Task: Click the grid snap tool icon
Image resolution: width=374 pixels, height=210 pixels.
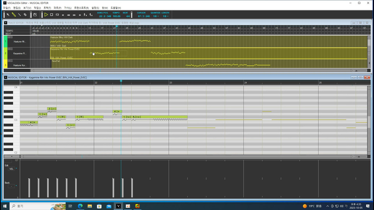Action: (x=35, y=15)
